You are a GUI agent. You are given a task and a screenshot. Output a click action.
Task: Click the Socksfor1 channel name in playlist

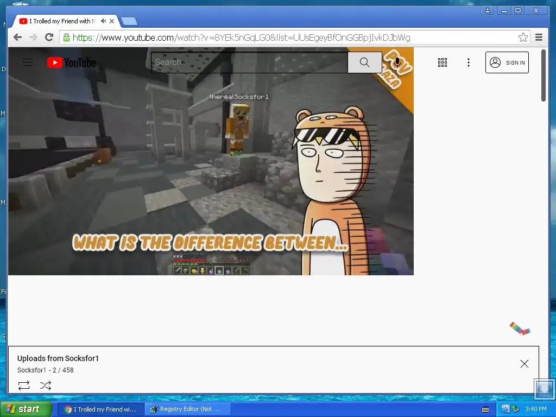(31, 370)
